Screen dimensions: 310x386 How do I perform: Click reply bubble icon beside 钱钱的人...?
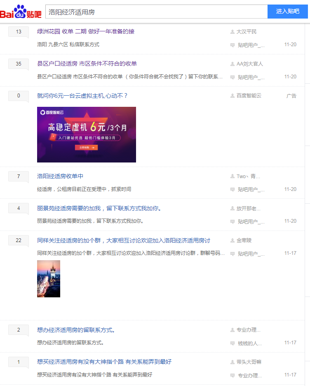coord(232,343)
